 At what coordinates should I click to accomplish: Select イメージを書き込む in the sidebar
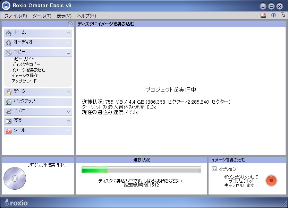pos(28,70)
